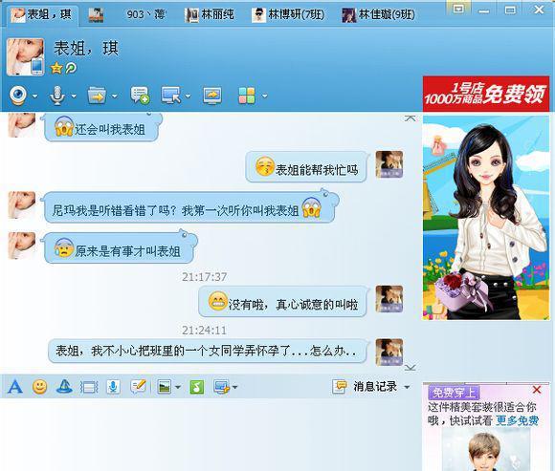Expand the 消息记录 dropdown arrow
Viewport: 555px width, 471px height.
coord(407,387)
